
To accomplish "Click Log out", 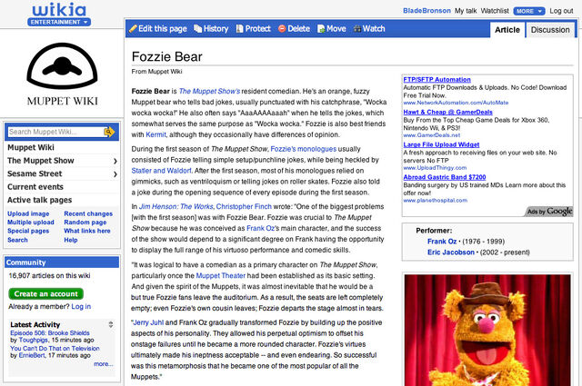I will [x=561, y=11].
